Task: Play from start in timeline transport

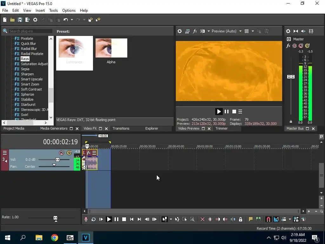Action: [x=101, y=219]
